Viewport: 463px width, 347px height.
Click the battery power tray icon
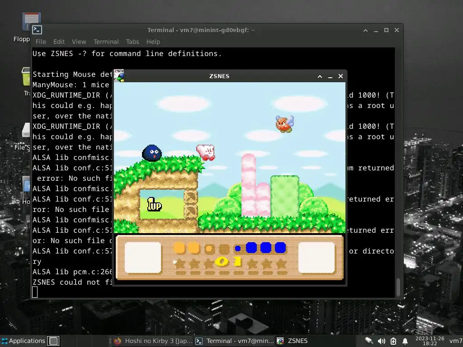(393, 341)
